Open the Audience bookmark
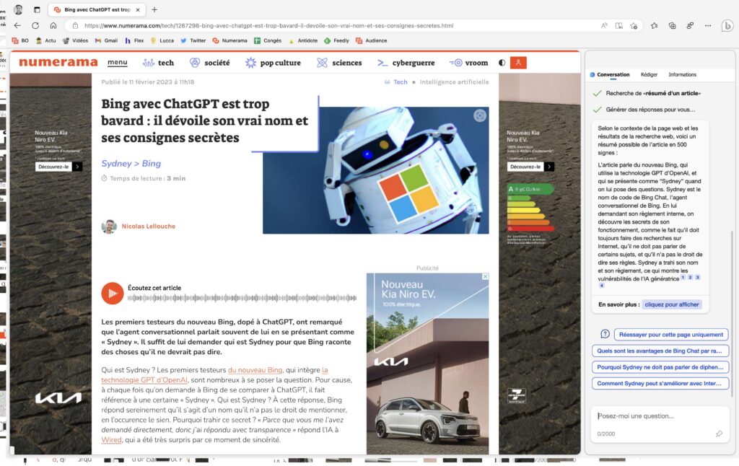 (x=372, y=40)
